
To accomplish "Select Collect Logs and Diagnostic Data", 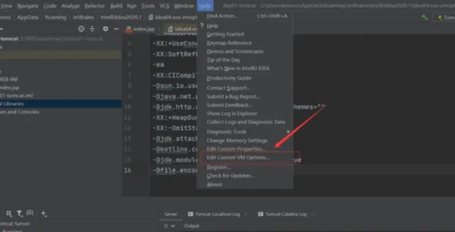I will coord(245,122).
